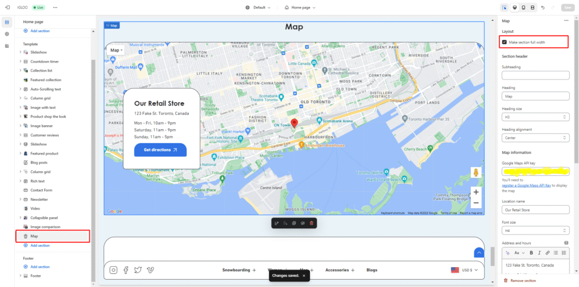Select the Map section in sidebar

[34, 236]
